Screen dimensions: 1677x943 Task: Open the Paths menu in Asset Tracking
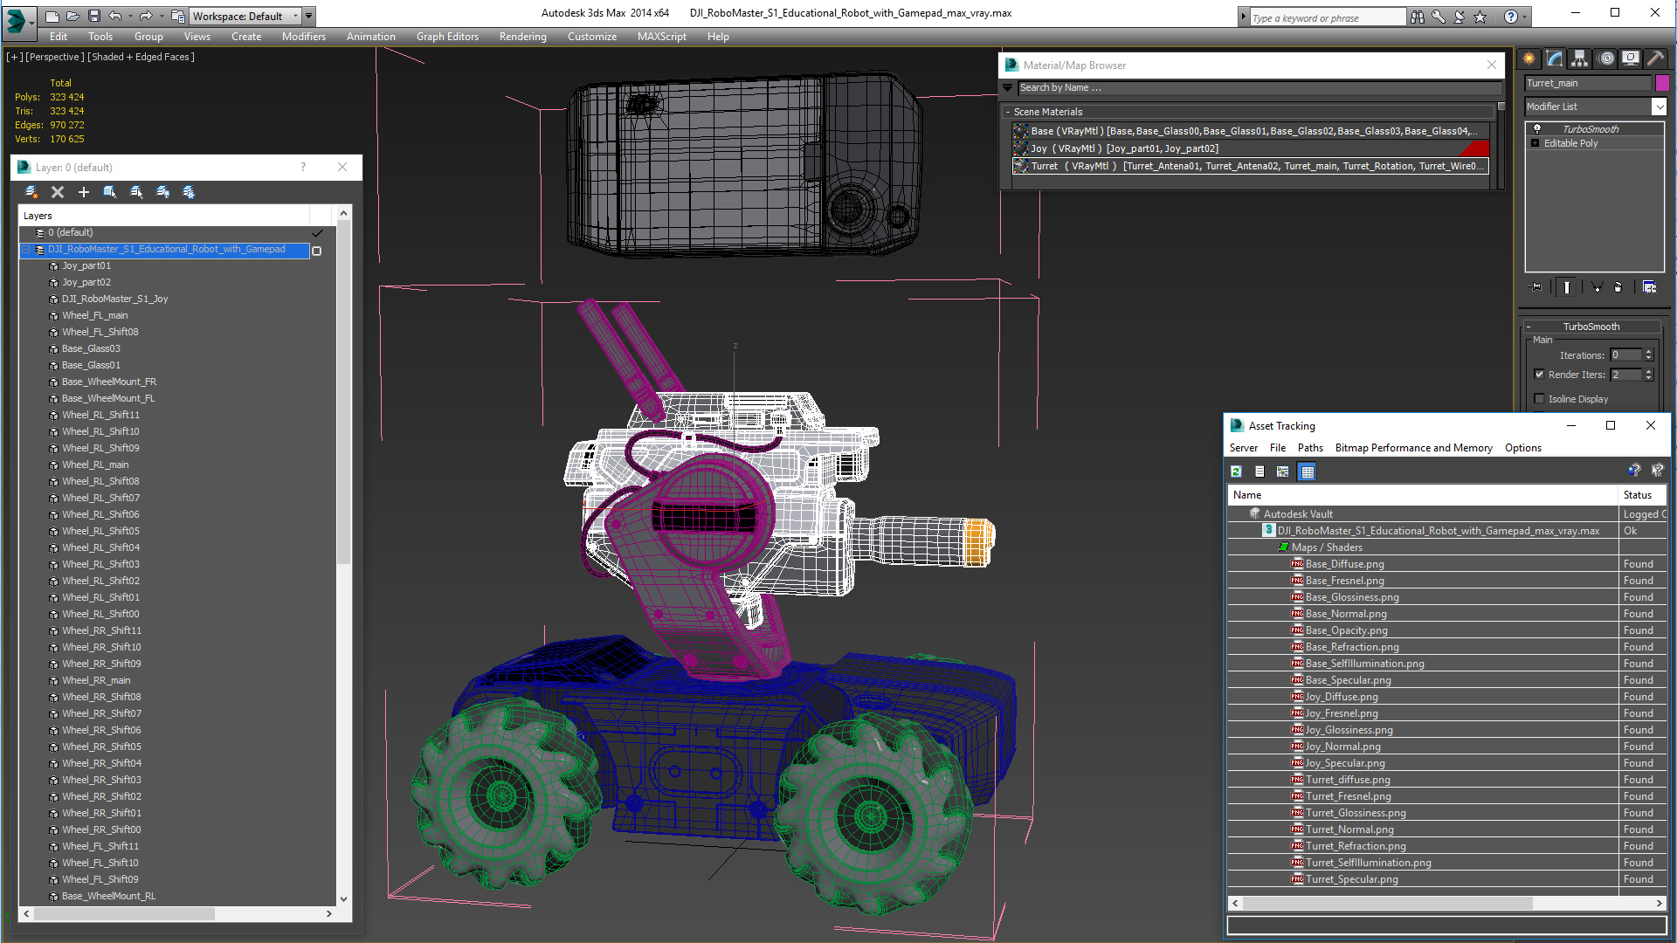(1310, 448)
